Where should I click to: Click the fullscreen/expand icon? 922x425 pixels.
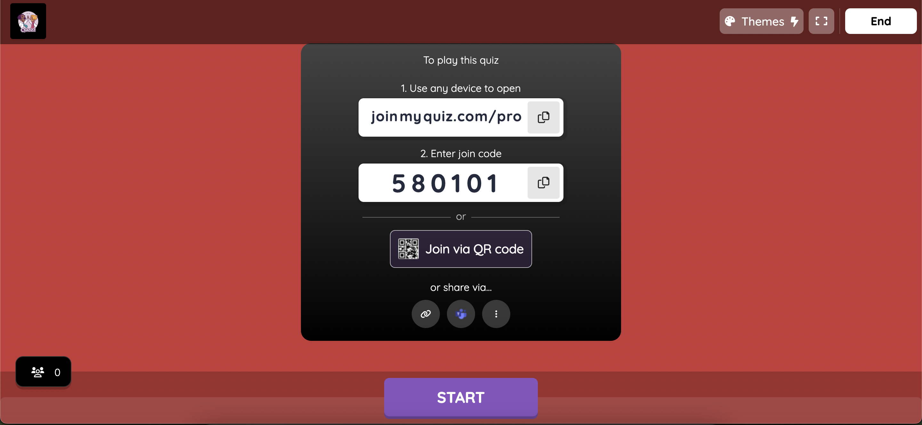(x=821, y=21)
